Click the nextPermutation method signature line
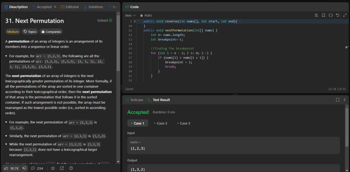The width and height of the screenshot is (350, 172). pyautogui.click(x=180, y=30)
